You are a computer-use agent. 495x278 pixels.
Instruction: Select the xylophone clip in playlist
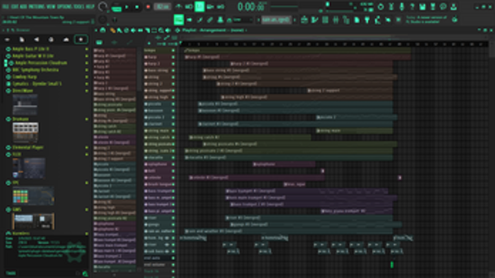[x=283, y=164]
